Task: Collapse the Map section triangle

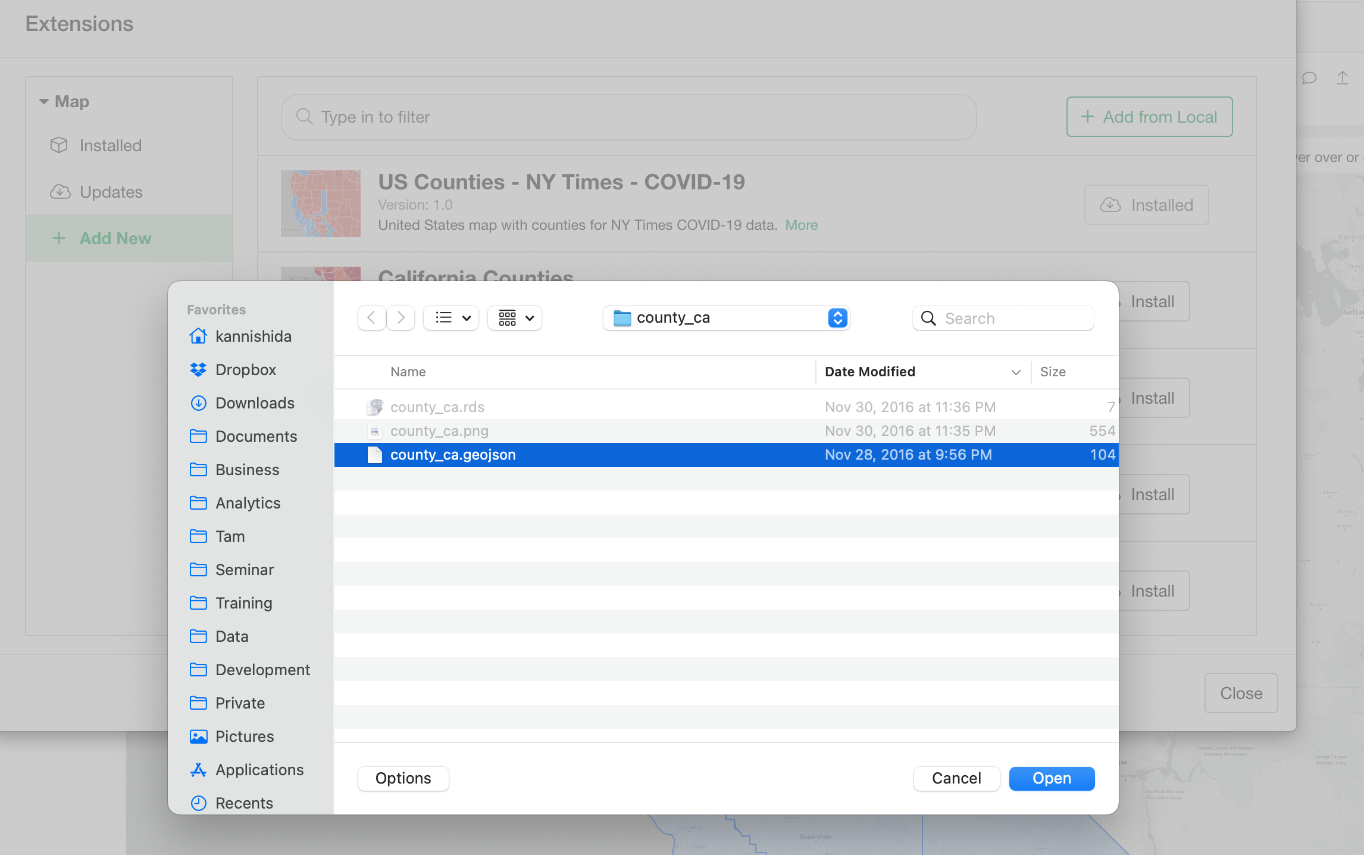Action: point(44,102)
